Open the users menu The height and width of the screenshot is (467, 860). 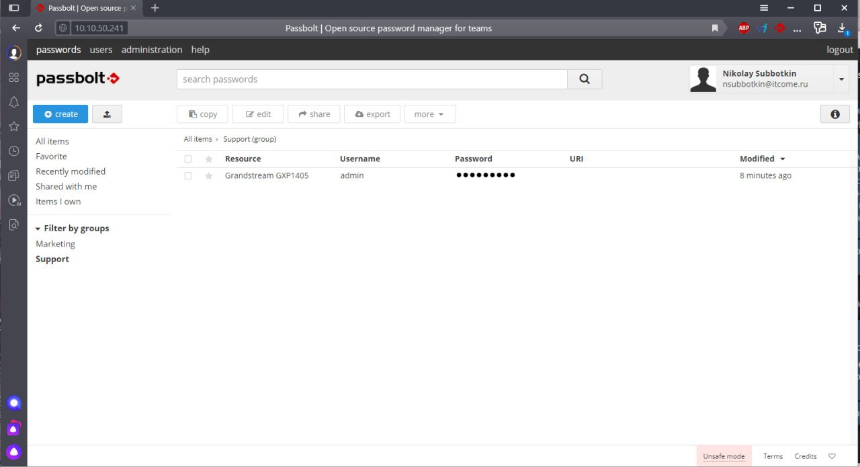(101, 50)
